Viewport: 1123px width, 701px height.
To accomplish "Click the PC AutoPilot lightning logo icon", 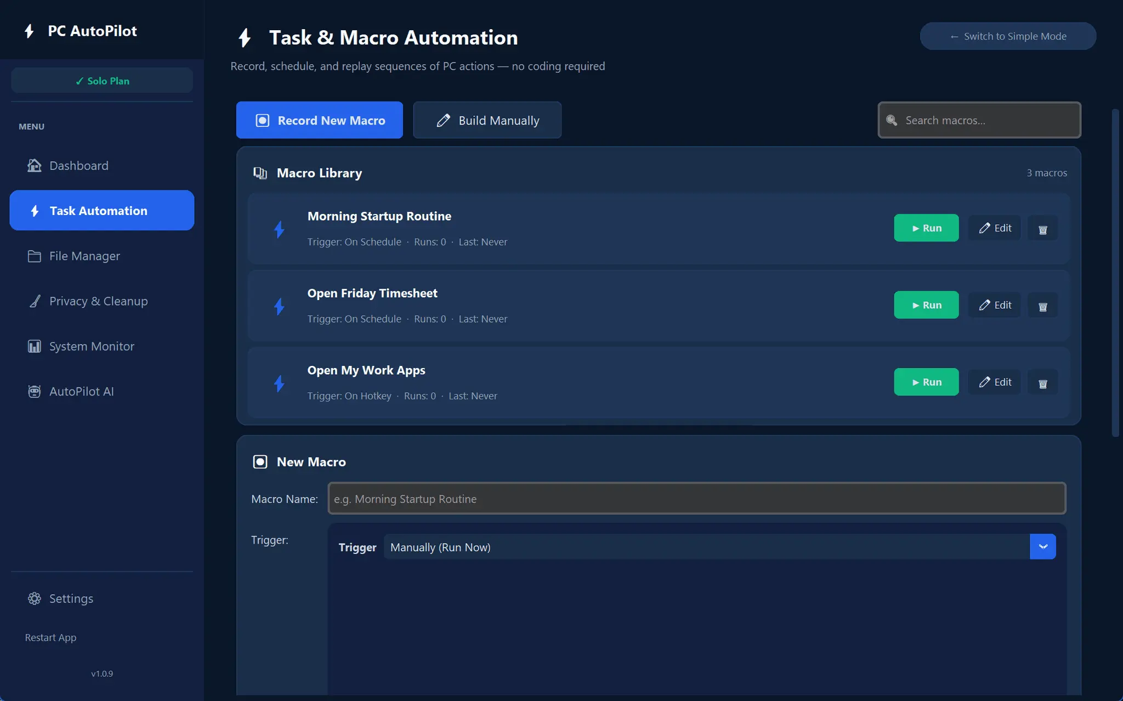I will click(30, 31).
